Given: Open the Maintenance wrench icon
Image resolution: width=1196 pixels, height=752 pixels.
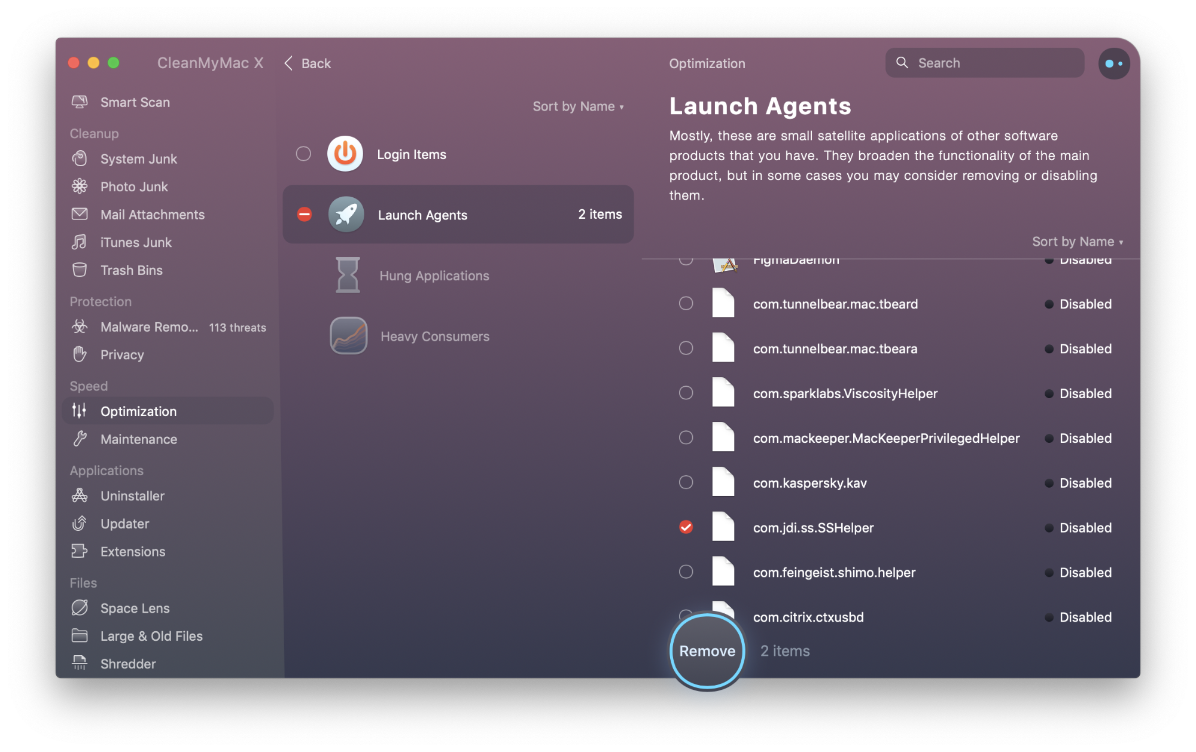Looking at the screenshot, I should tap(80, 439).
